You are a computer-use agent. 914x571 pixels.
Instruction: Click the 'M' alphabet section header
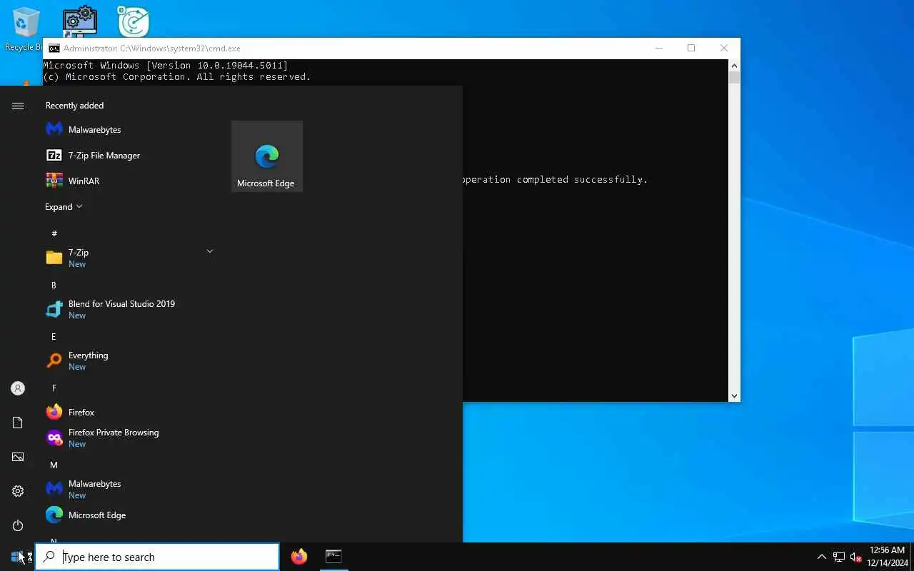click(x=54, y=465)
